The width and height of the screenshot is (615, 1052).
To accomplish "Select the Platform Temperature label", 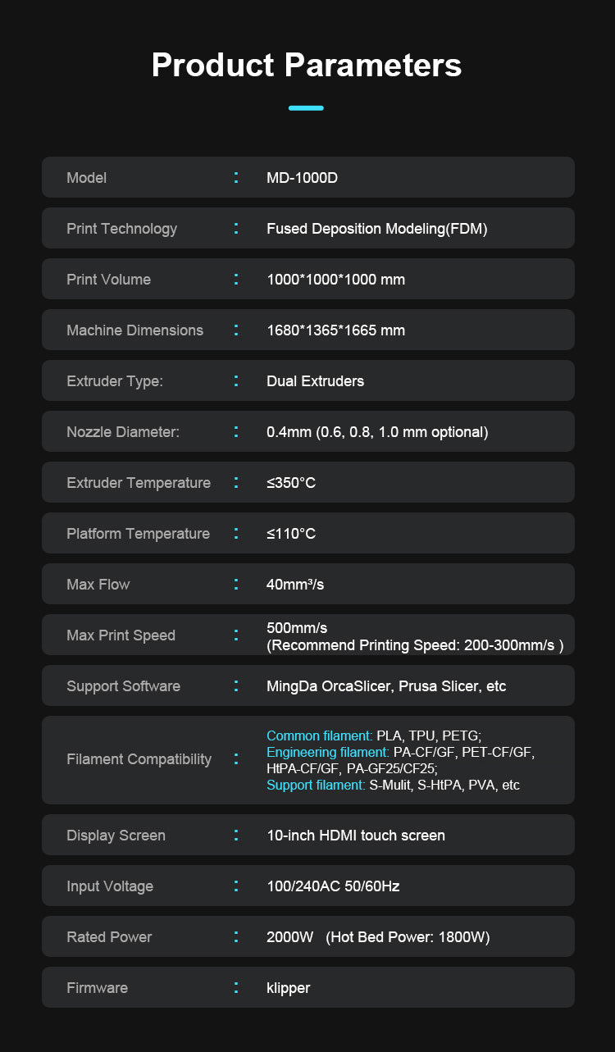I will click(138, 534).
